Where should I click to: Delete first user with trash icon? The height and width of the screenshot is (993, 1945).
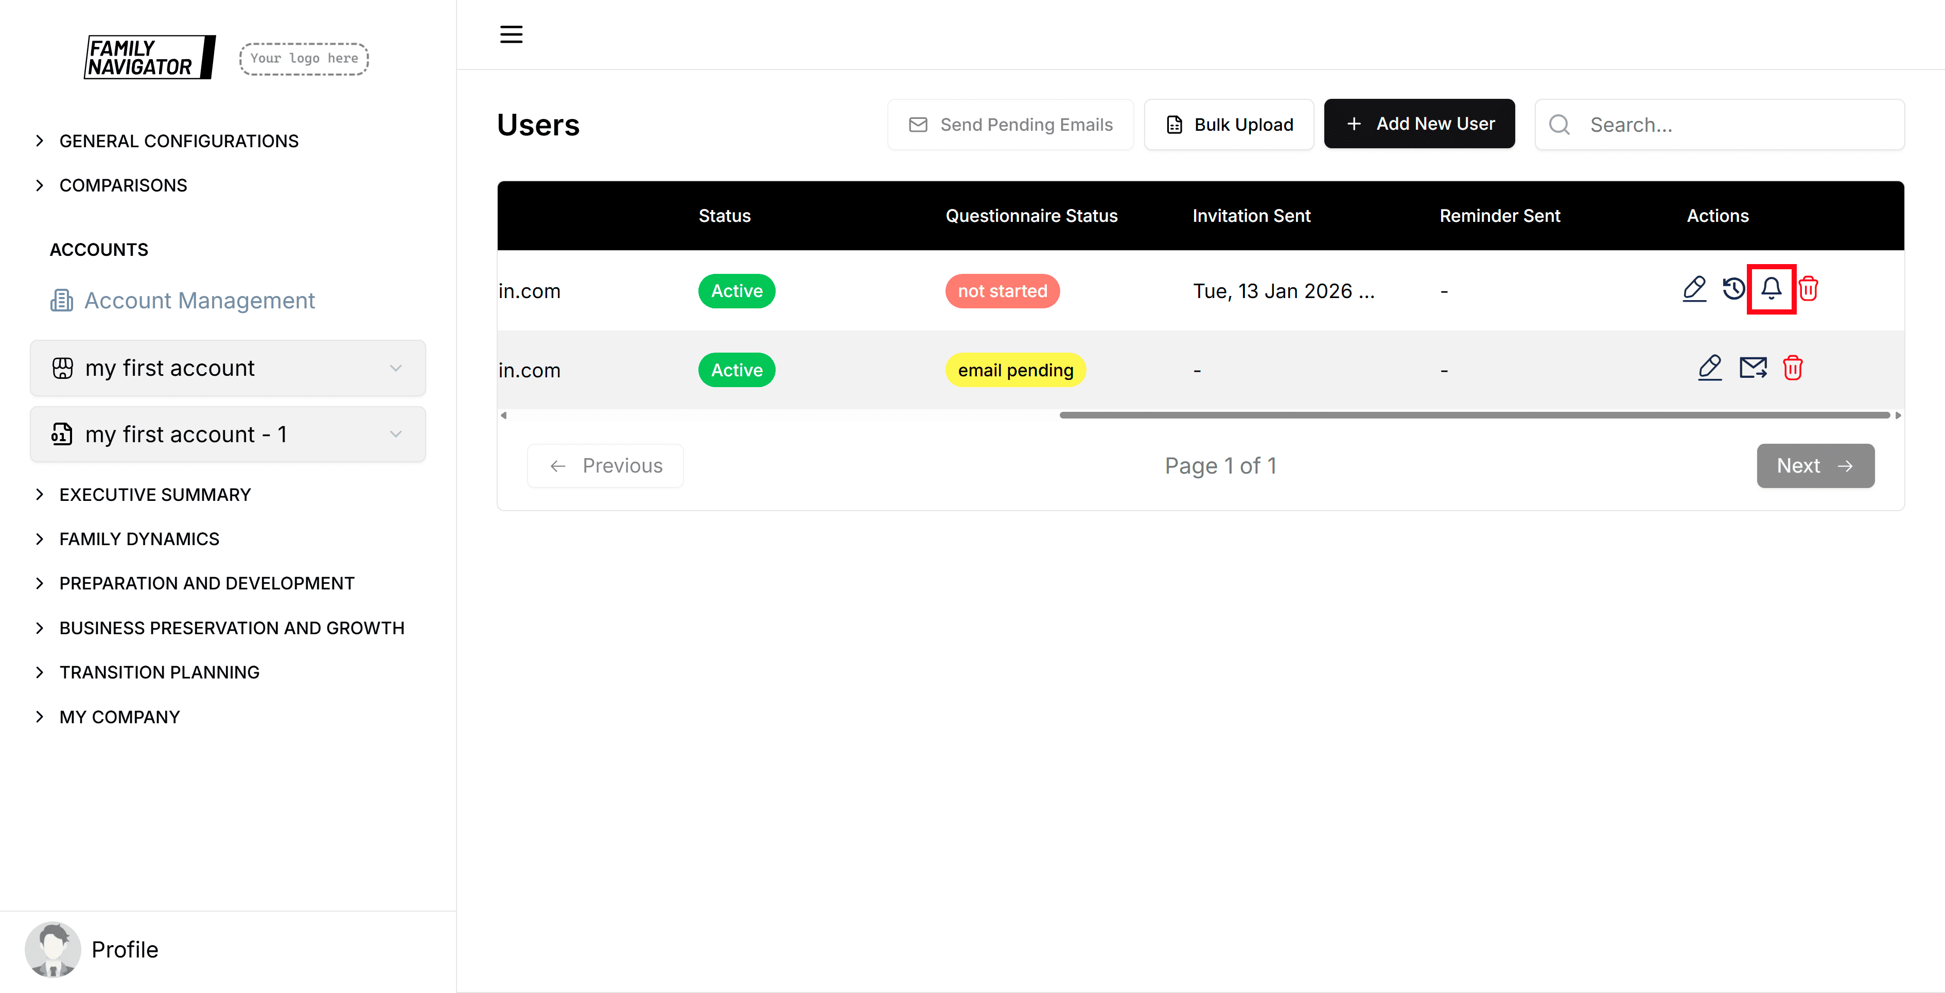[x=1808, y=288]
